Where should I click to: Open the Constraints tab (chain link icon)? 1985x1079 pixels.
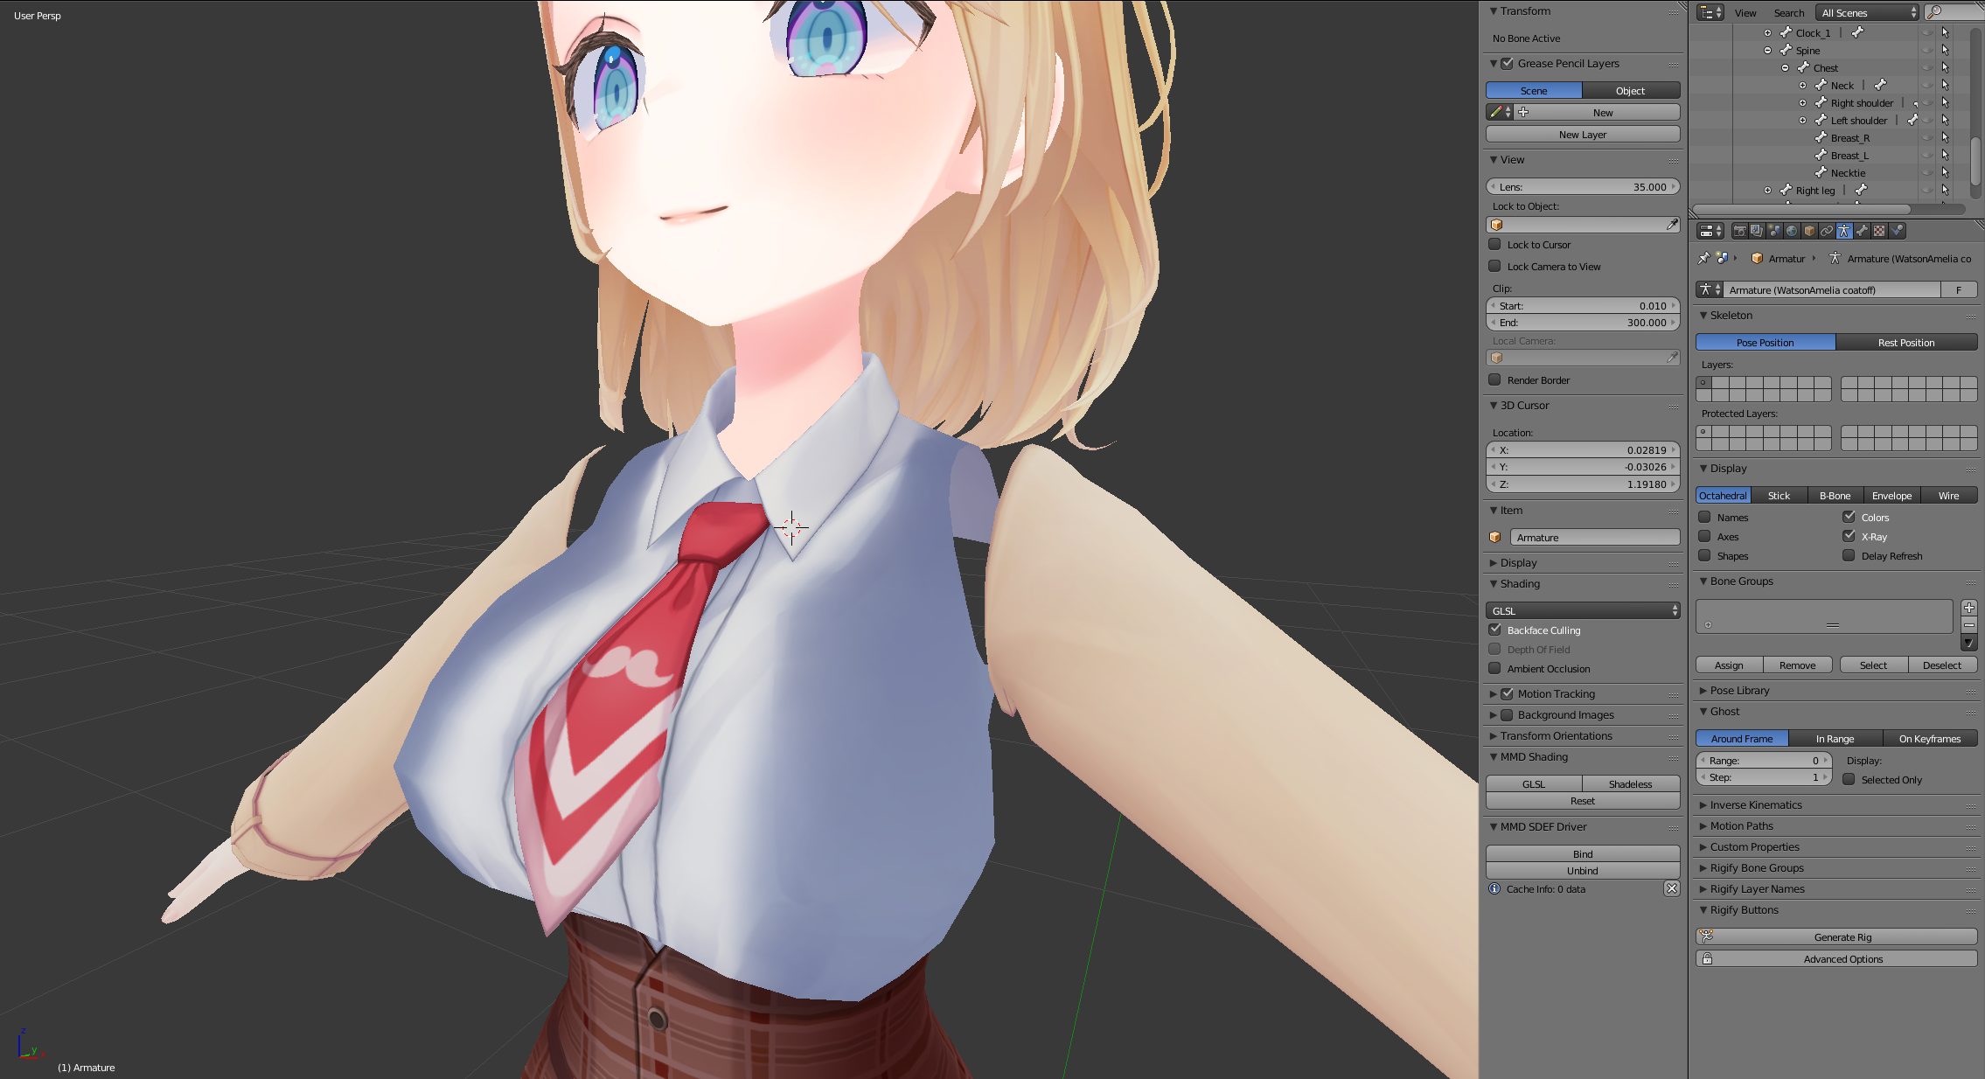(x=1827, y=231)
